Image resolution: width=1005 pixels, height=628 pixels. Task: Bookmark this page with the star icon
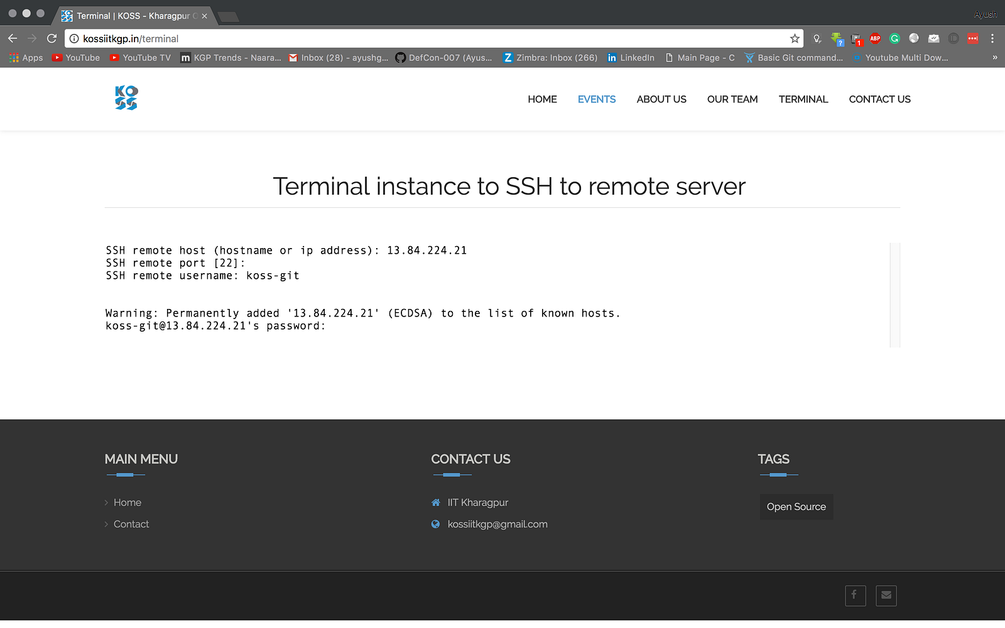795,38
